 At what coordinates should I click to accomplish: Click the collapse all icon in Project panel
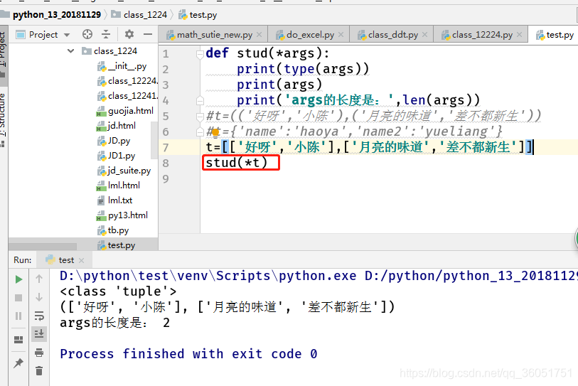click(x=106, y=34)
